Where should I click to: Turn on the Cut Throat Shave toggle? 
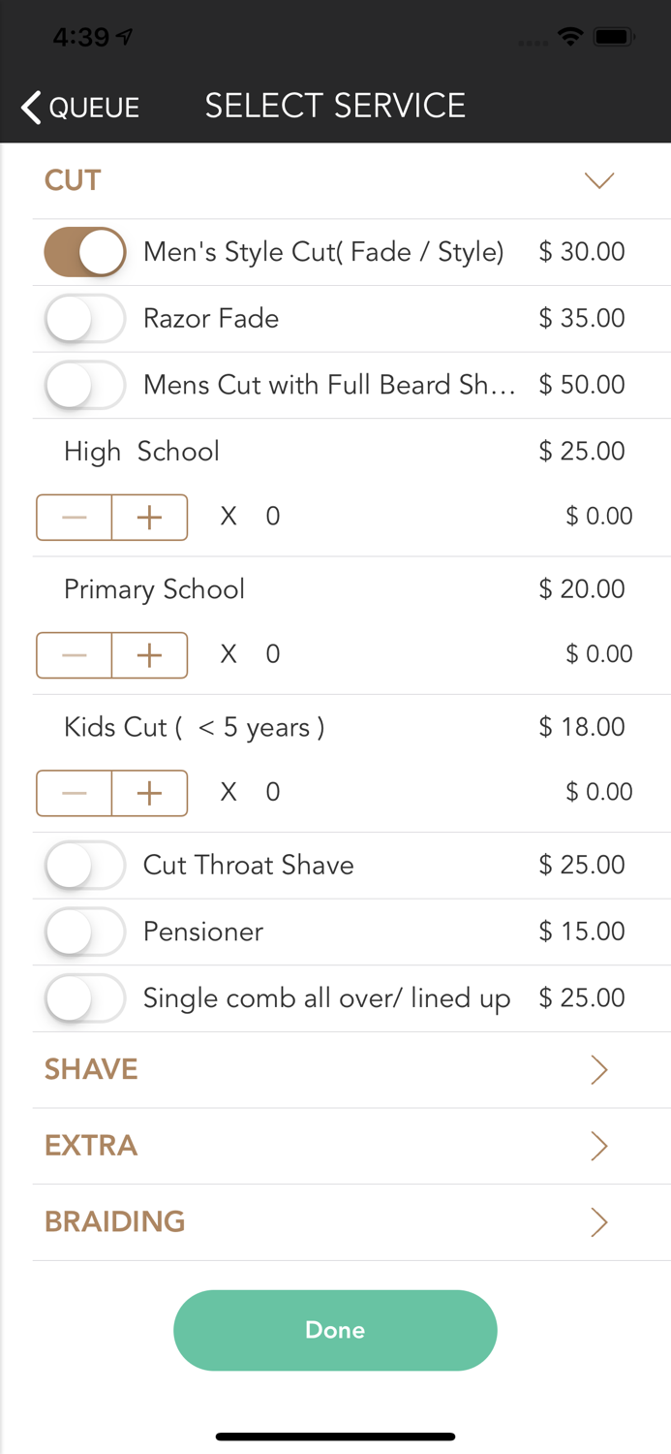[x=84, y=865]
